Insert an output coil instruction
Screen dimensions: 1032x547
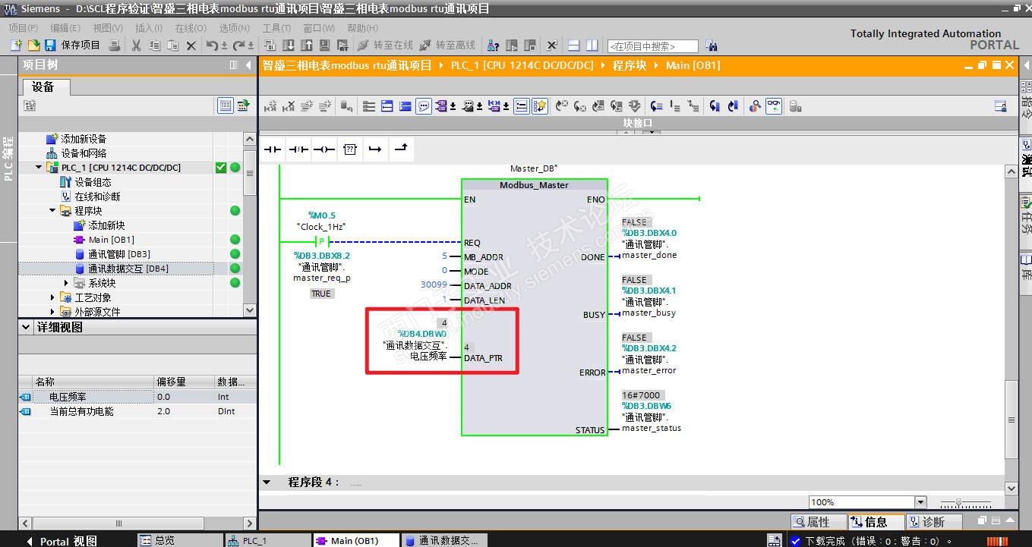323,149
